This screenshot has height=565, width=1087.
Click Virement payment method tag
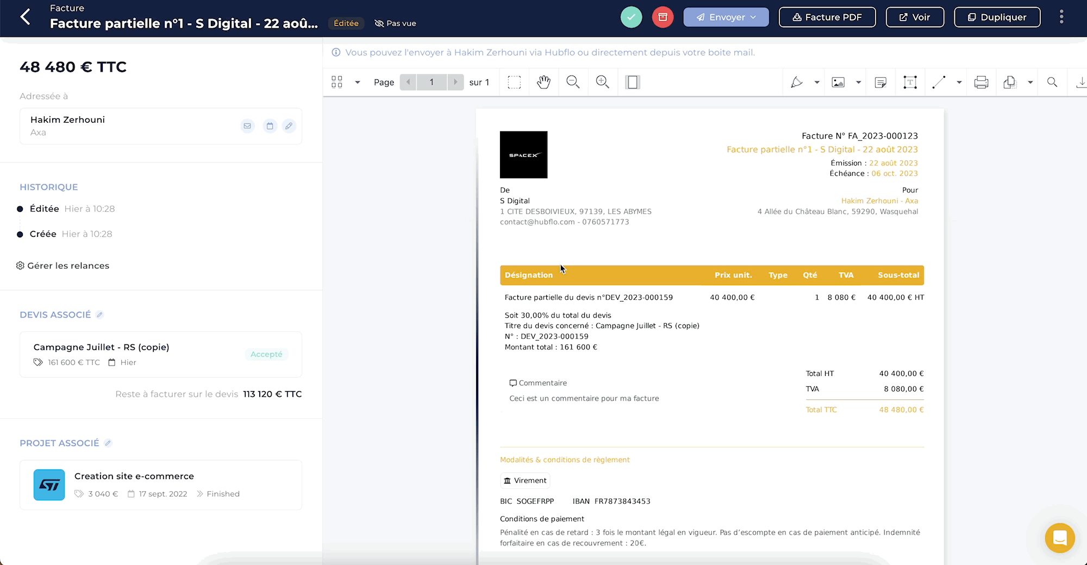(525, 481)
